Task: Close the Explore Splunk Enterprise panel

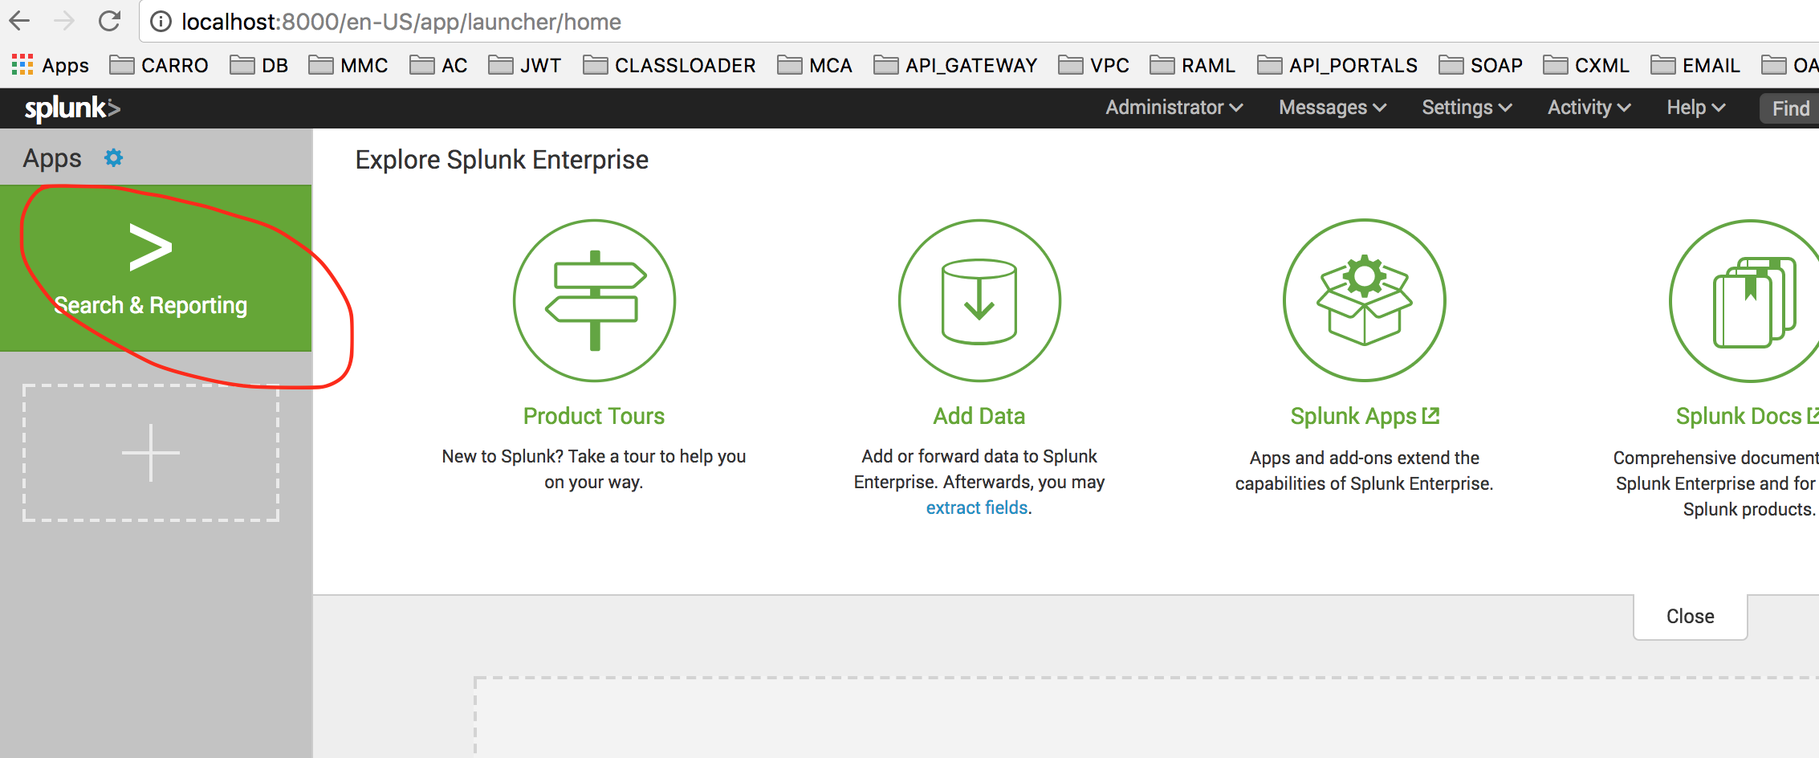Action: click(1690, 616)
